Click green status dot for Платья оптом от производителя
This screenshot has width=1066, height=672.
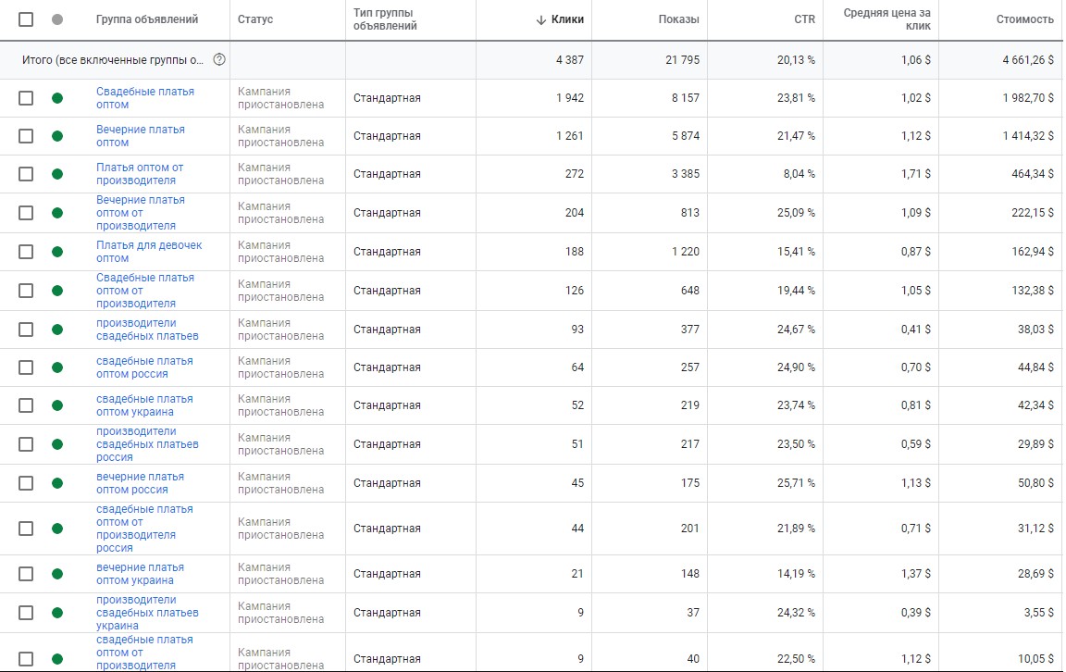pos(57,174)
